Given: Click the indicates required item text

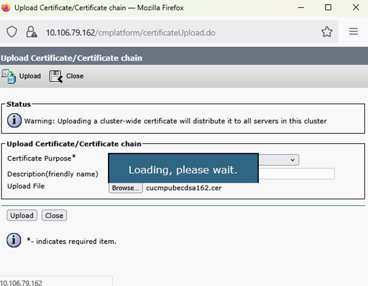Looking at the screenshot, I should [71, 241].
